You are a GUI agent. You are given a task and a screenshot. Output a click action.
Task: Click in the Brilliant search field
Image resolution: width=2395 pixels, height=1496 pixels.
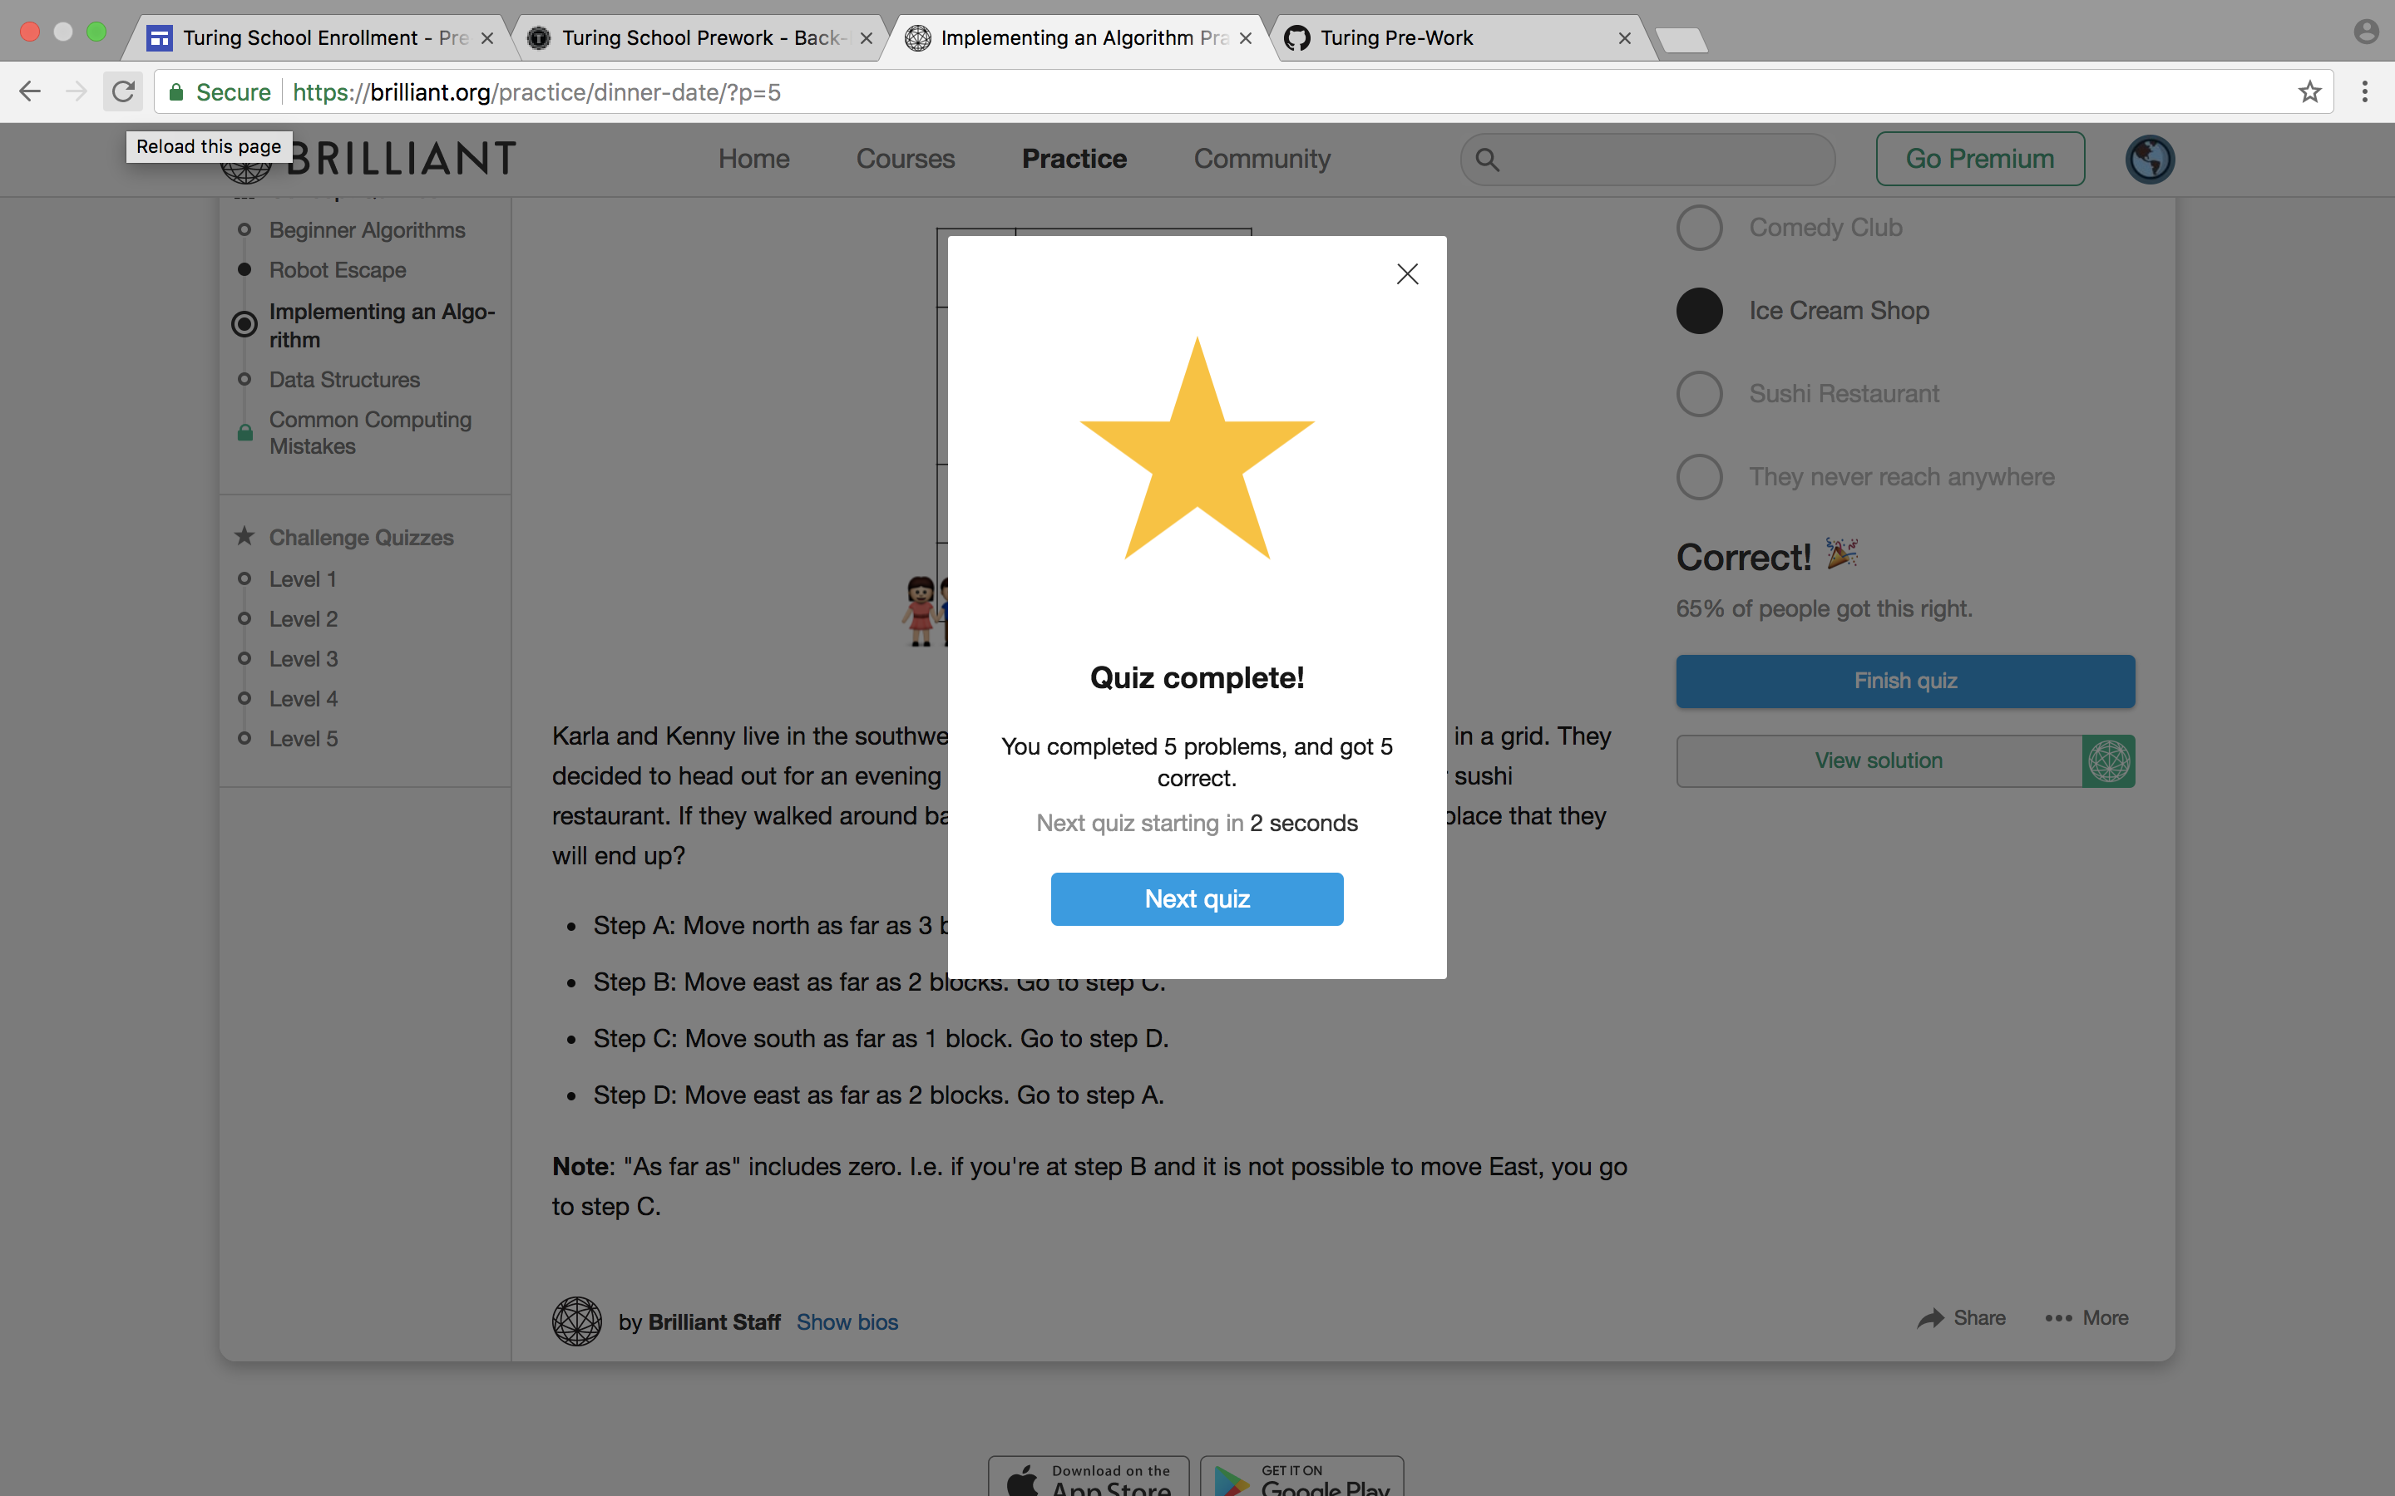[x=1662, y=160]
